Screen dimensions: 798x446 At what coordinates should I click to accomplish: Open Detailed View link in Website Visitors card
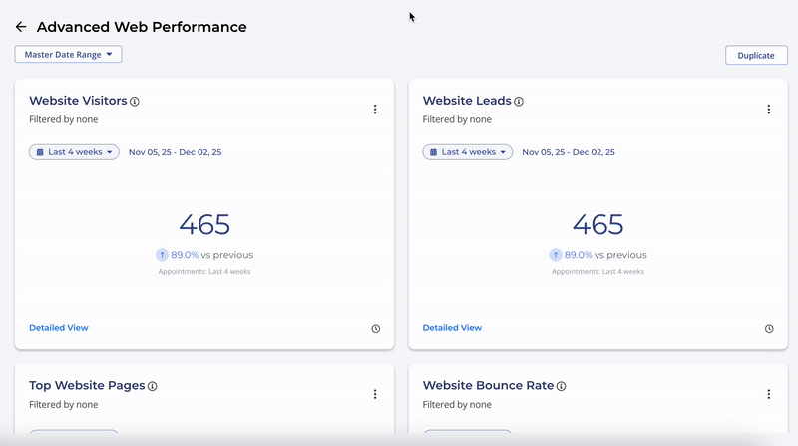point(58,328)
